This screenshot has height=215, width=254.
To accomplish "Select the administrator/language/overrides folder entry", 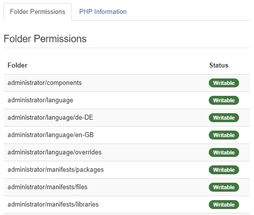I will tap(55, 152).
